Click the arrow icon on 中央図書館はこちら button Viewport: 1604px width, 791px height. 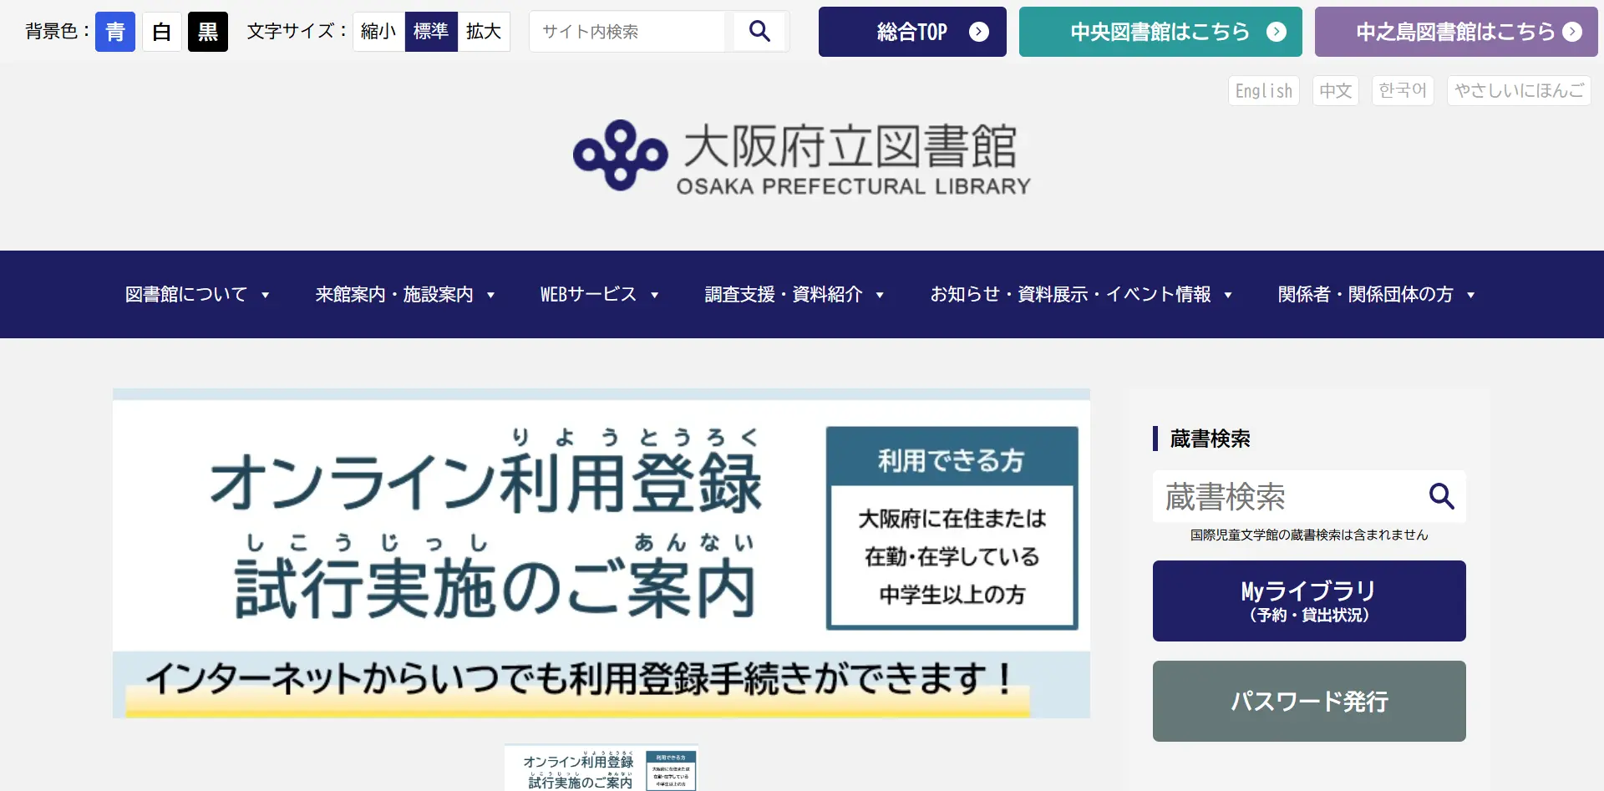pyautogui.click(x=1276, y=32)
